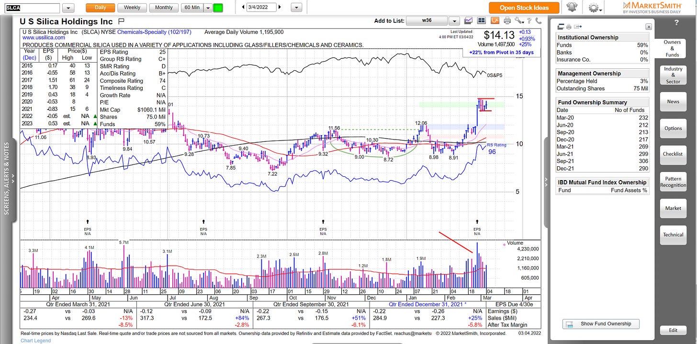Click the Chemicals-Specialty industry group link

(155, 32)
